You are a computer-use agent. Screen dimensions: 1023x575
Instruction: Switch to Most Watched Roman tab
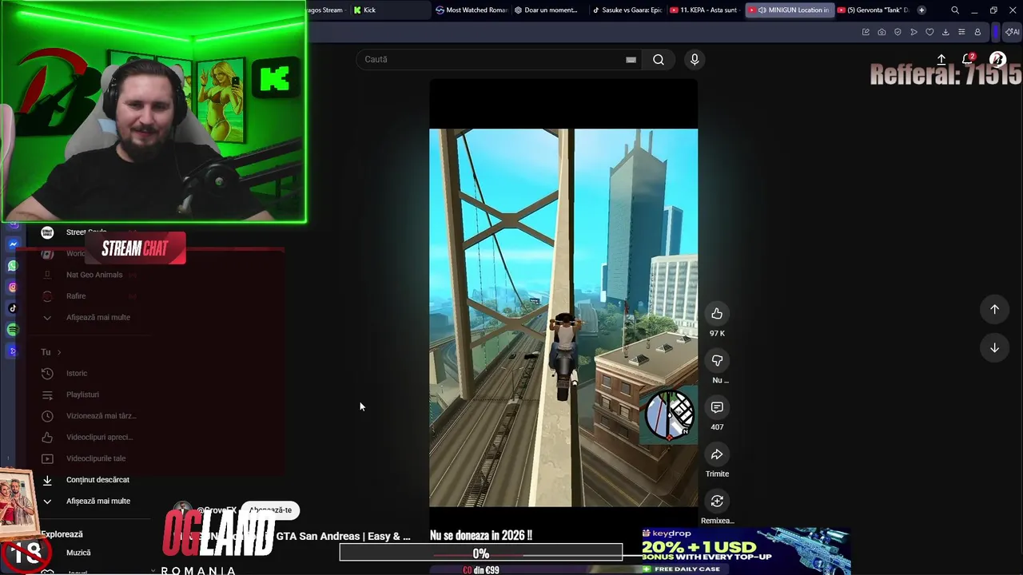(472, 10)
